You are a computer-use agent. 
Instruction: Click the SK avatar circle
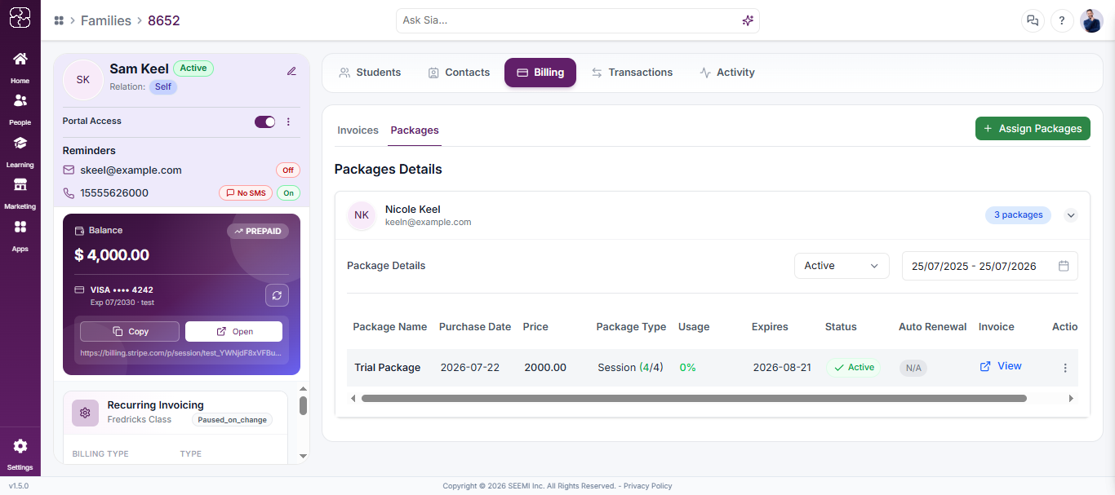click(x=83, y=79)
